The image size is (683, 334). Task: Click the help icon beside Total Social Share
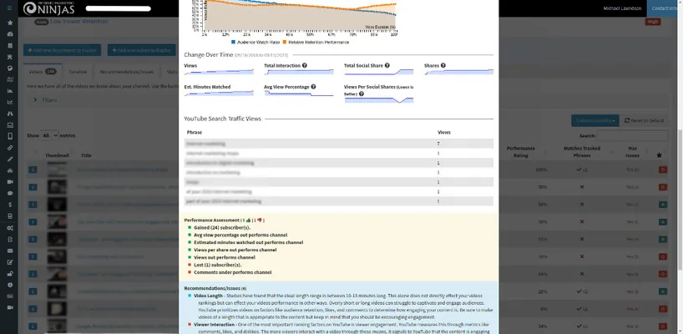click(388, 65)
